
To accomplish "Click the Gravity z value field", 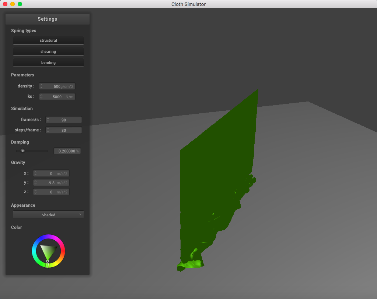I will [51, 192].
